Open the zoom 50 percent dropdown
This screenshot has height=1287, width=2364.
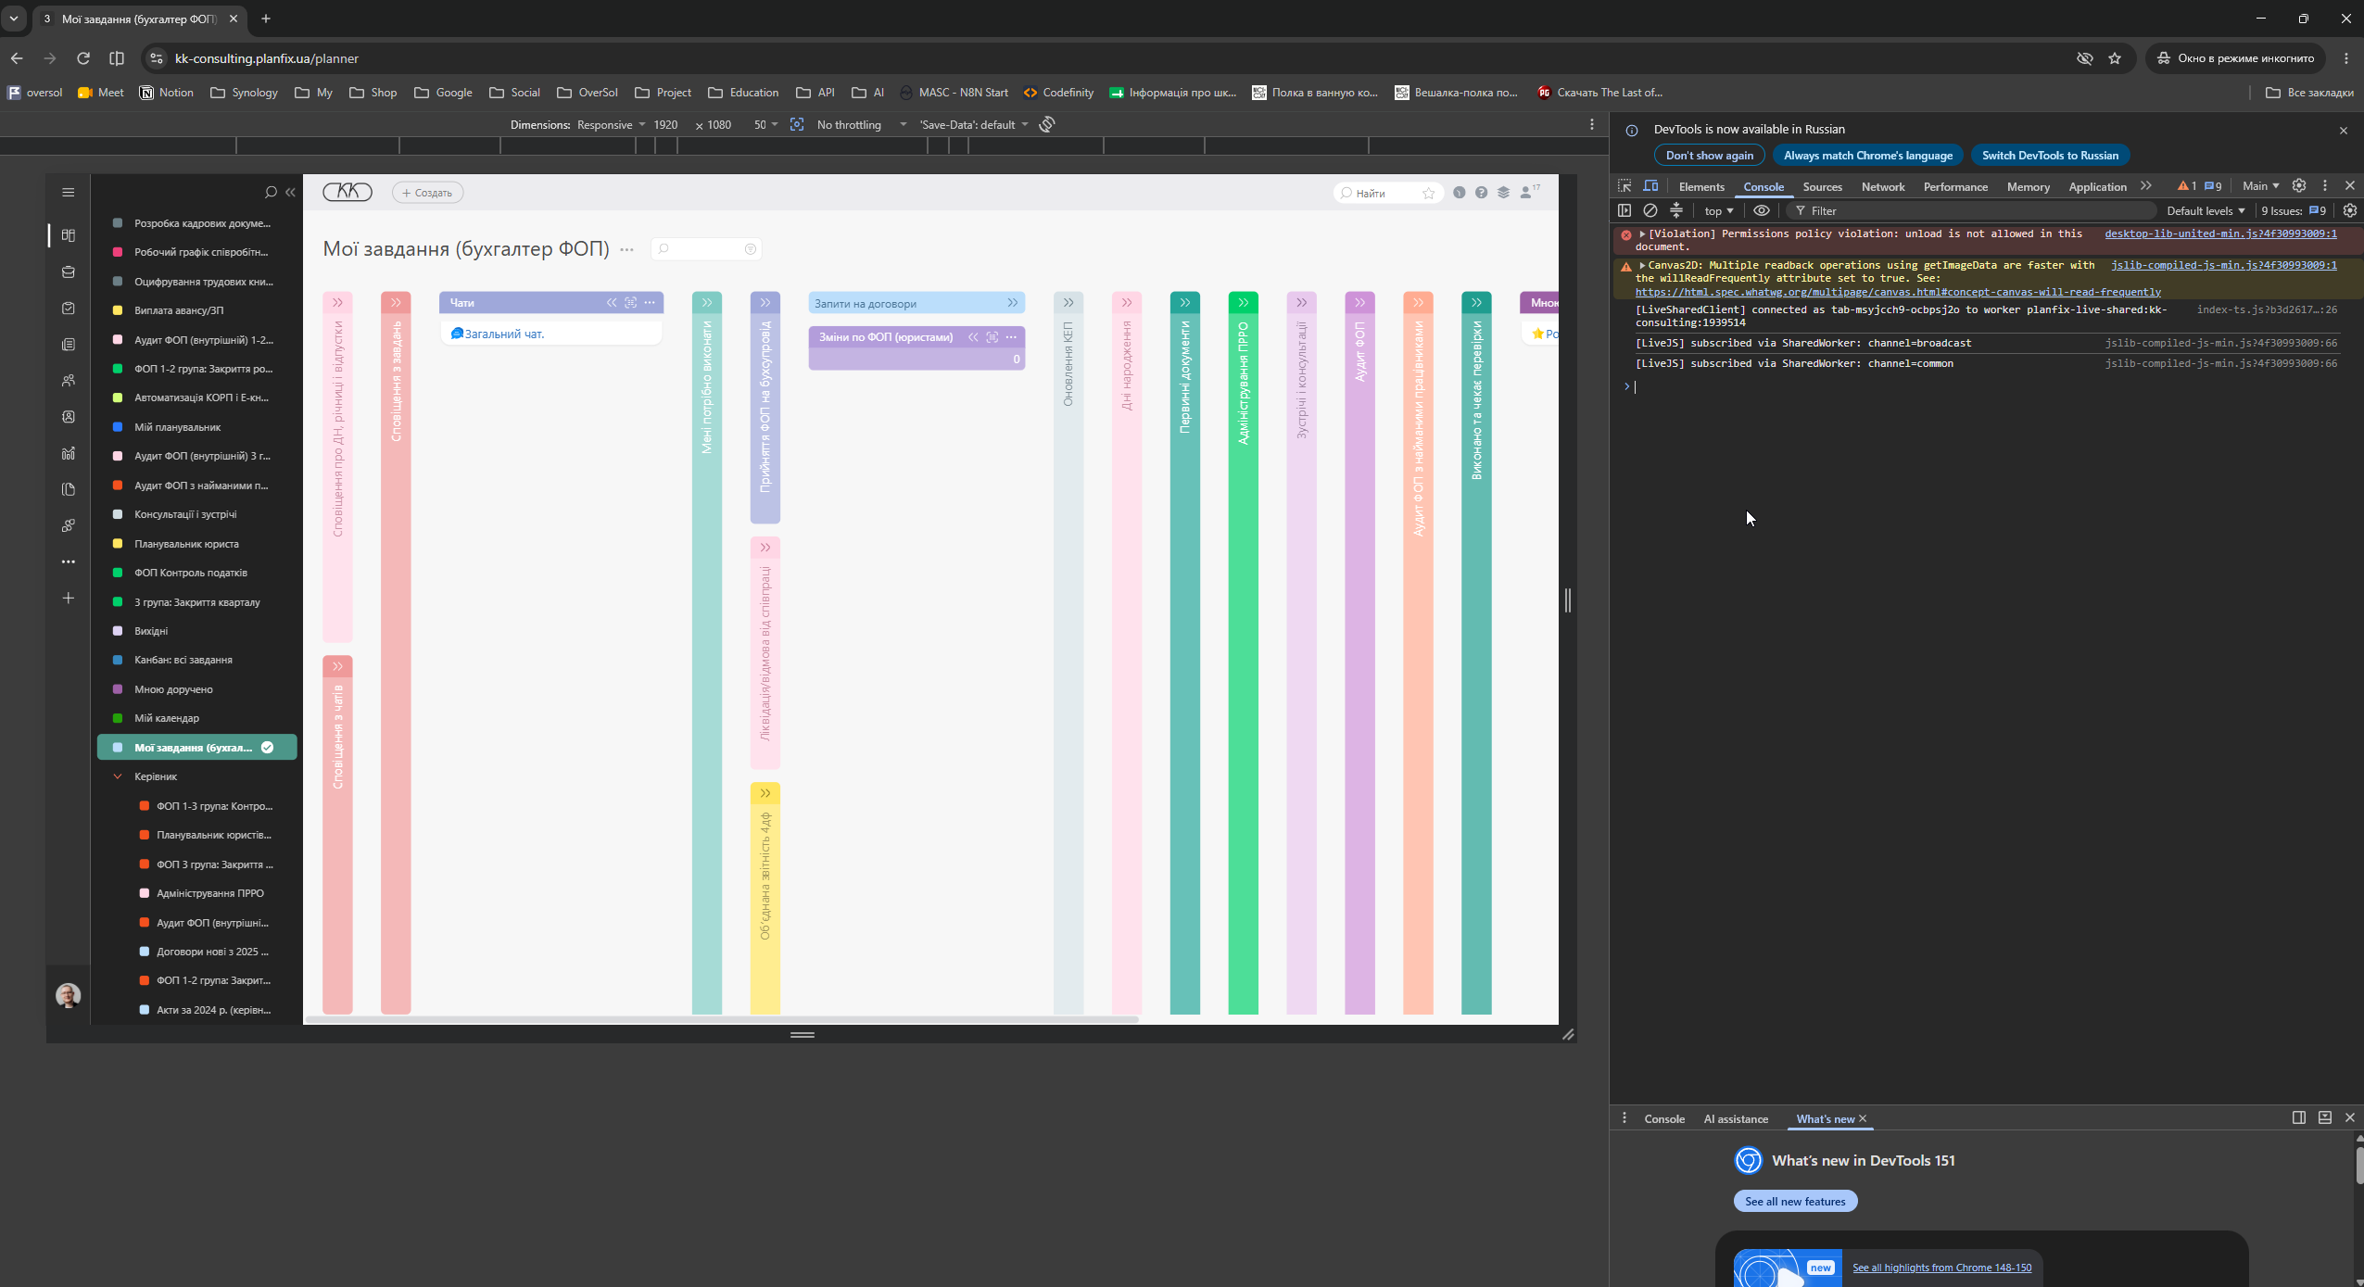click(765, 124)
